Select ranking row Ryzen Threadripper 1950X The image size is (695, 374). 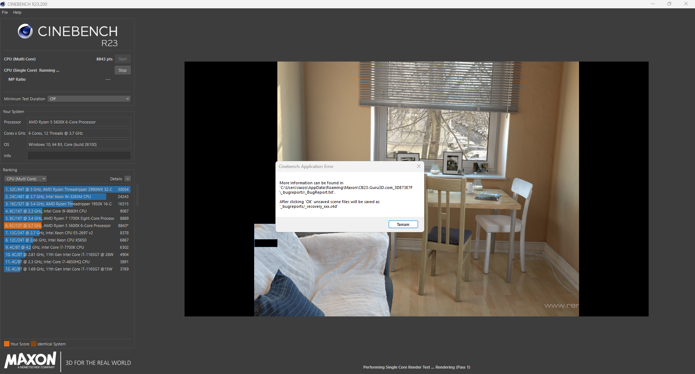coord(67,204)
